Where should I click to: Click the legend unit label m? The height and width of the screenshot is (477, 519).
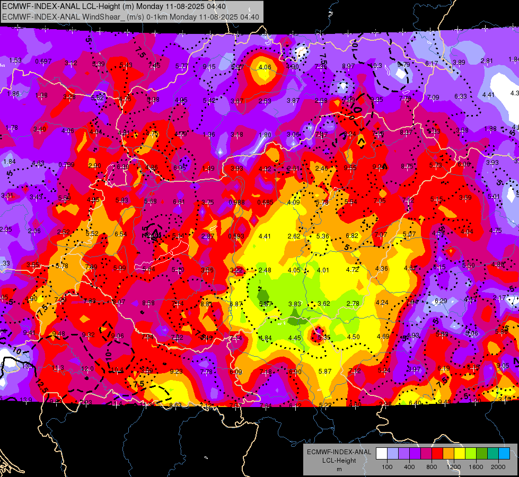[339, 470]
